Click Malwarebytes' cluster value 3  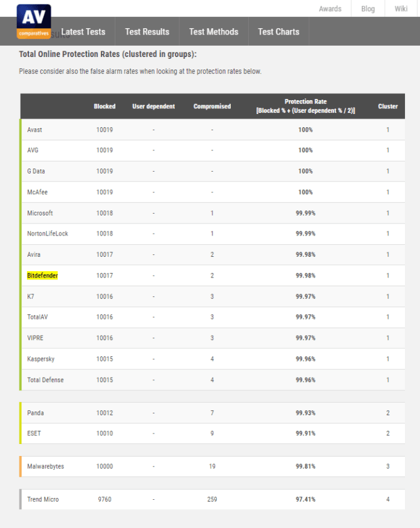tap(387, 467)
